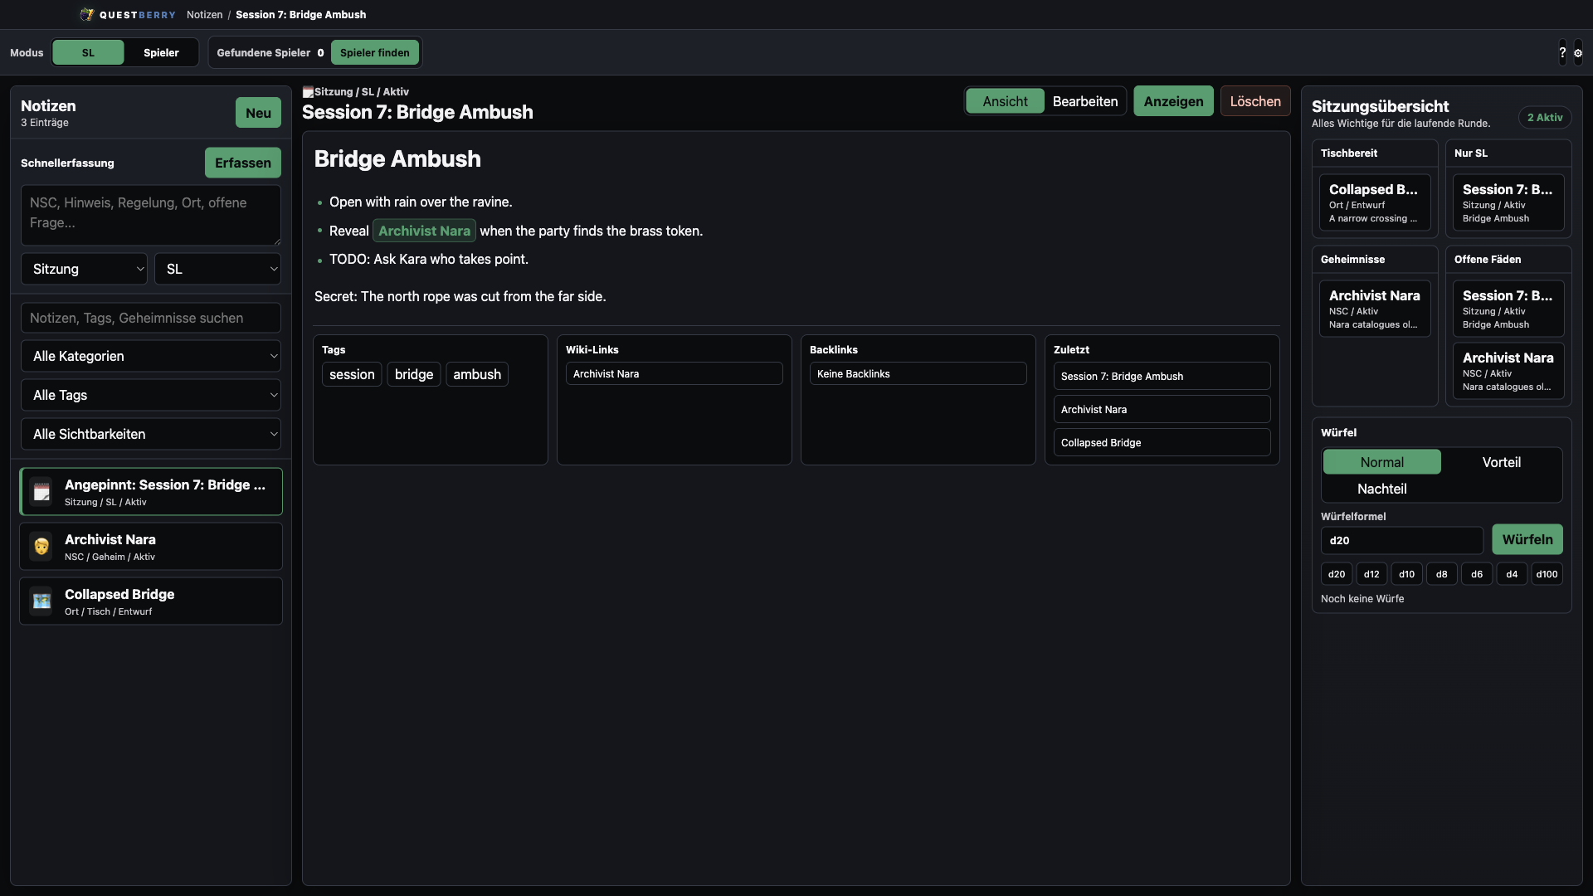Click calendar icon beside Sitzung breadcrumb
Image resolution: width=1593 pixels, height=896 pixels.
(308, 92)
